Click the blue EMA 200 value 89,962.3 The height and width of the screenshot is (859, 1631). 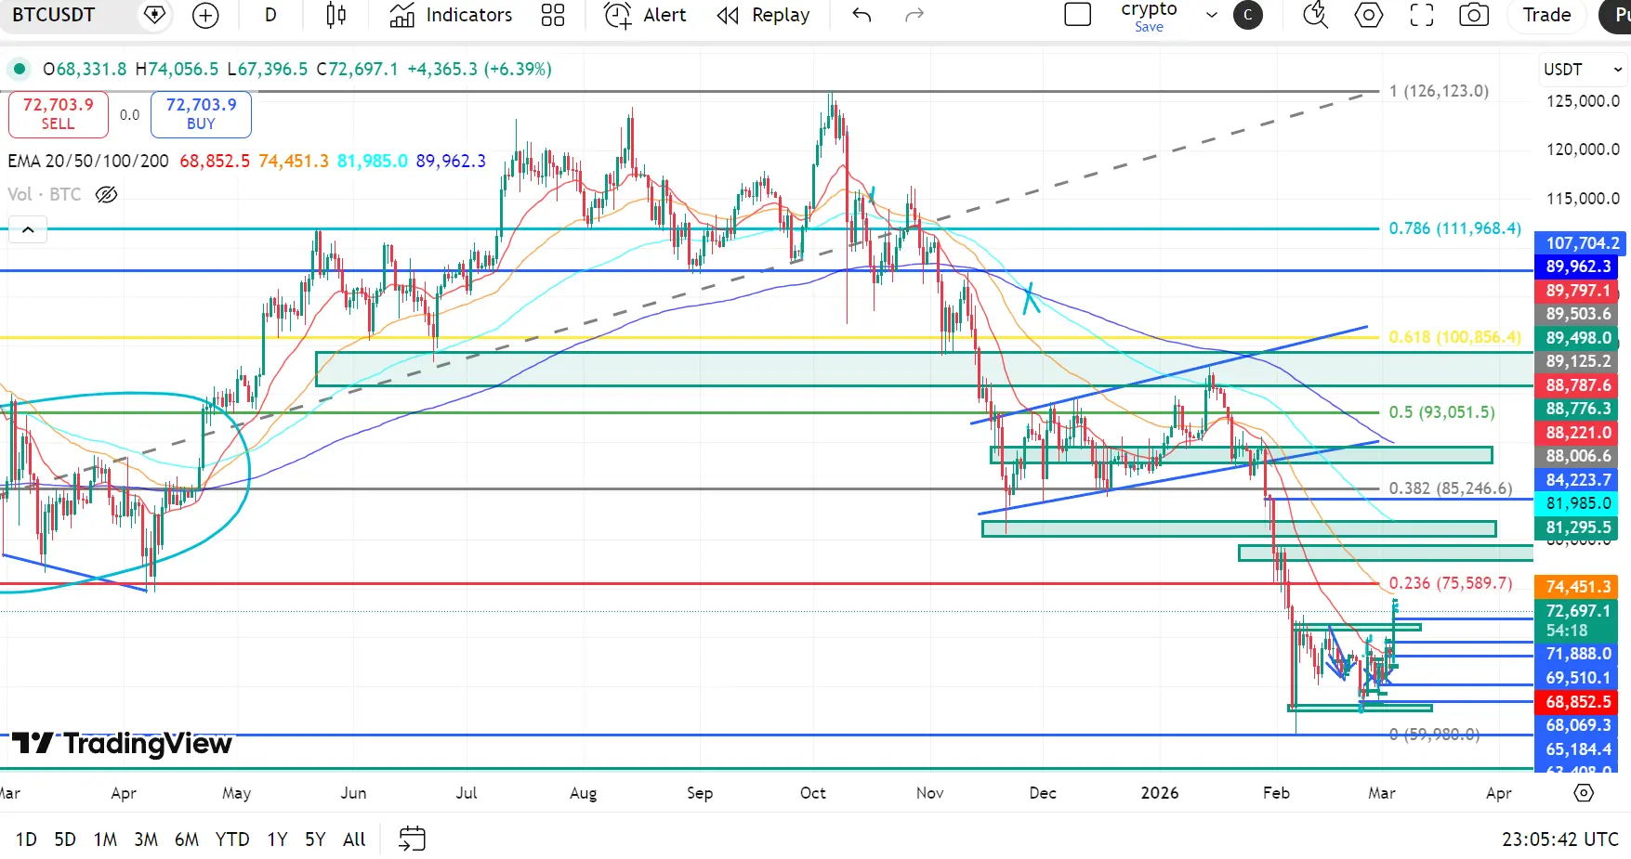click(x=451, y=161)
